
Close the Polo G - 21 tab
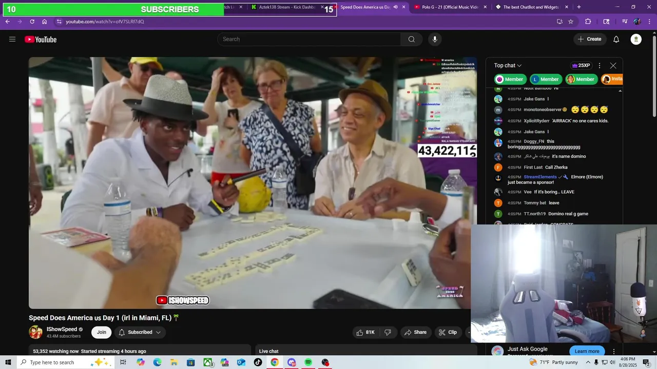tap(485, 7)
